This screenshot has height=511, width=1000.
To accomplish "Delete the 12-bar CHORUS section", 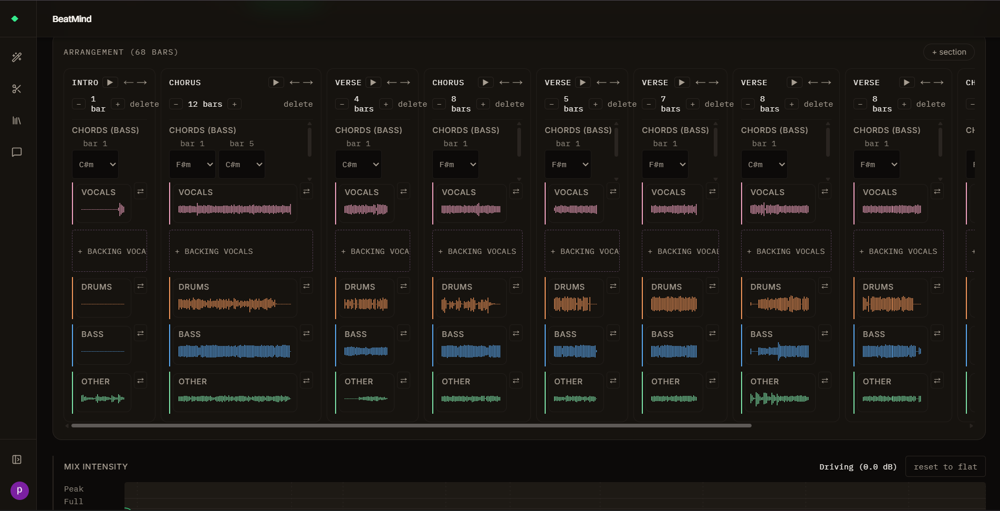I will (298, 104).
